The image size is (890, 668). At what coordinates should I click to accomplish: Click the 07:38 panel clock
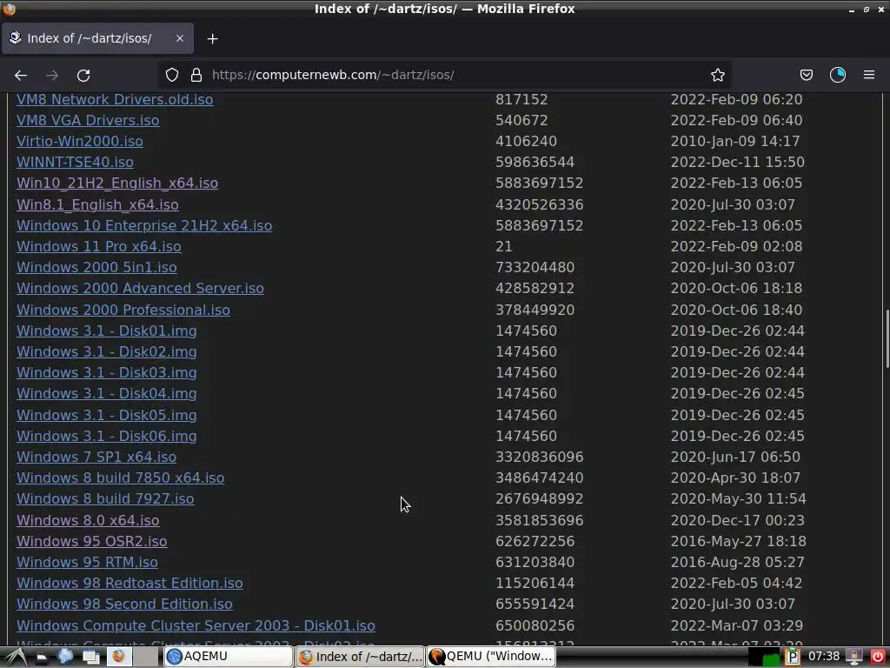pos(824,657)
